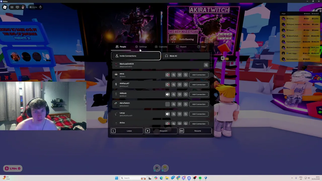
Task: Unmute player Ariixx voice icon
Action: [x=167, y=124]
